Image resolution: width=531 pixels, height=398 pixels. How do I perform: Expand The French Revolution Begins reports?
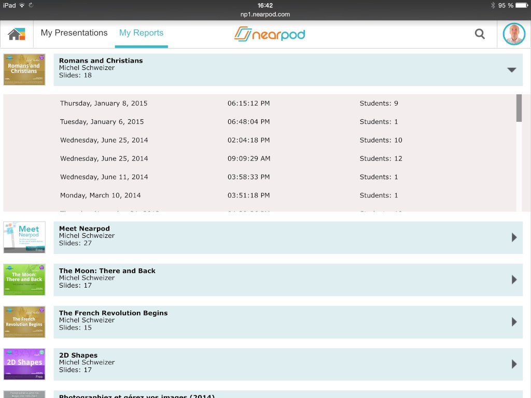514,322
